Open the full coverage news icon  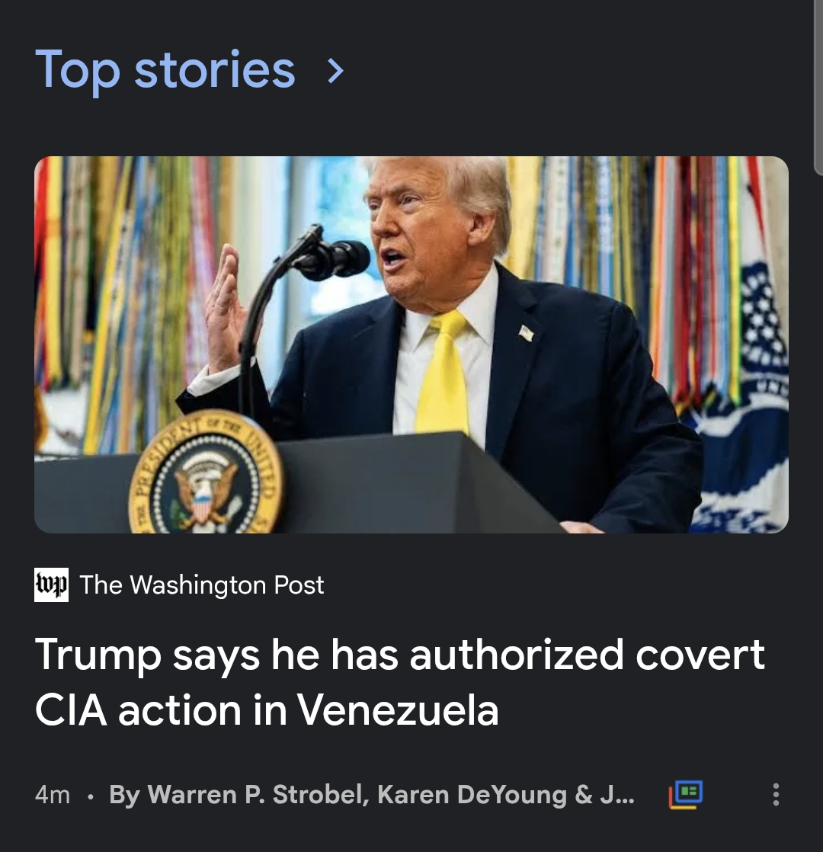[686, 794]
